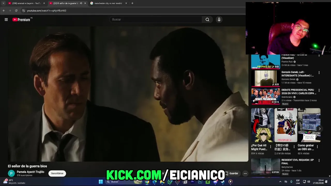Image resolution: width=331 pixels, height=186 pixels.
Task: Start voice search with the microphone icon
Action: point(219,19)
